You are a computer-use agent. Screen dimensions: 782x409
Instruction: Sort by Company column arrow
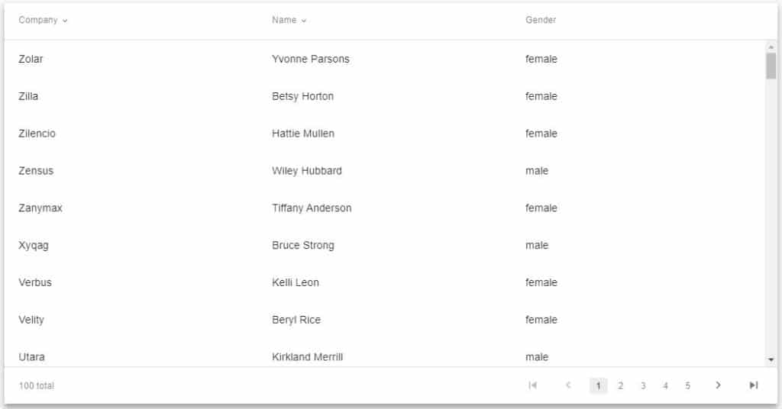pos(65,21)
